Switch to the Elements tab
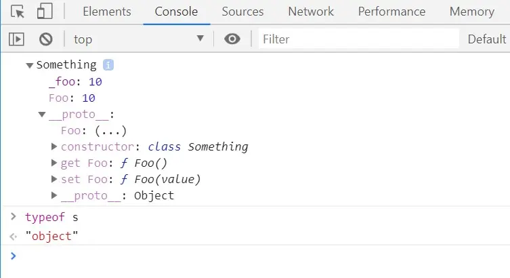This screenshot has height=278, width=510. point(106,12)
